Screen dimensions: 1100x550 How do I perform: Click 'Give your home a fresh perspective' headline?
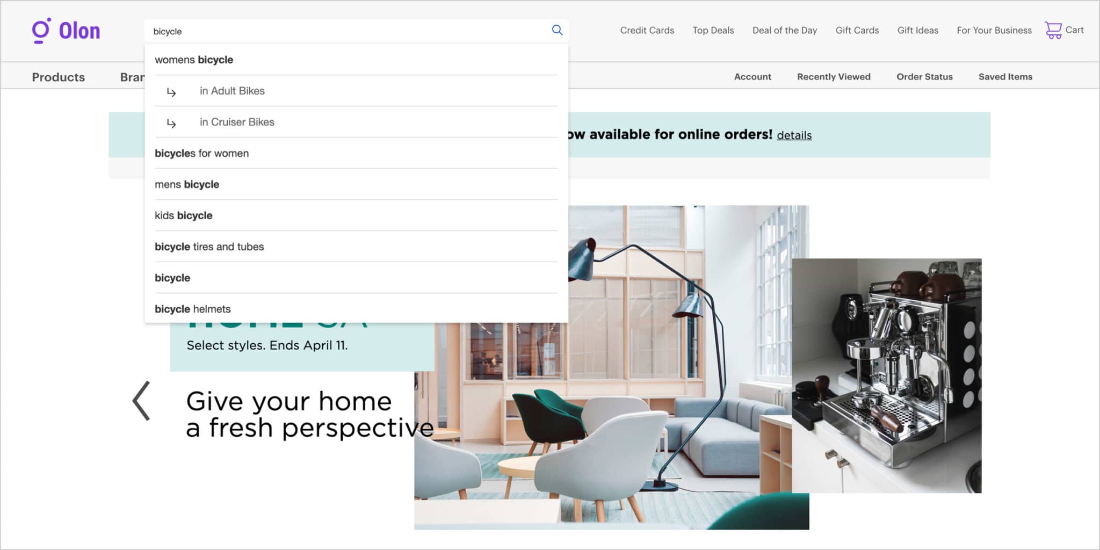click(310, 415)
